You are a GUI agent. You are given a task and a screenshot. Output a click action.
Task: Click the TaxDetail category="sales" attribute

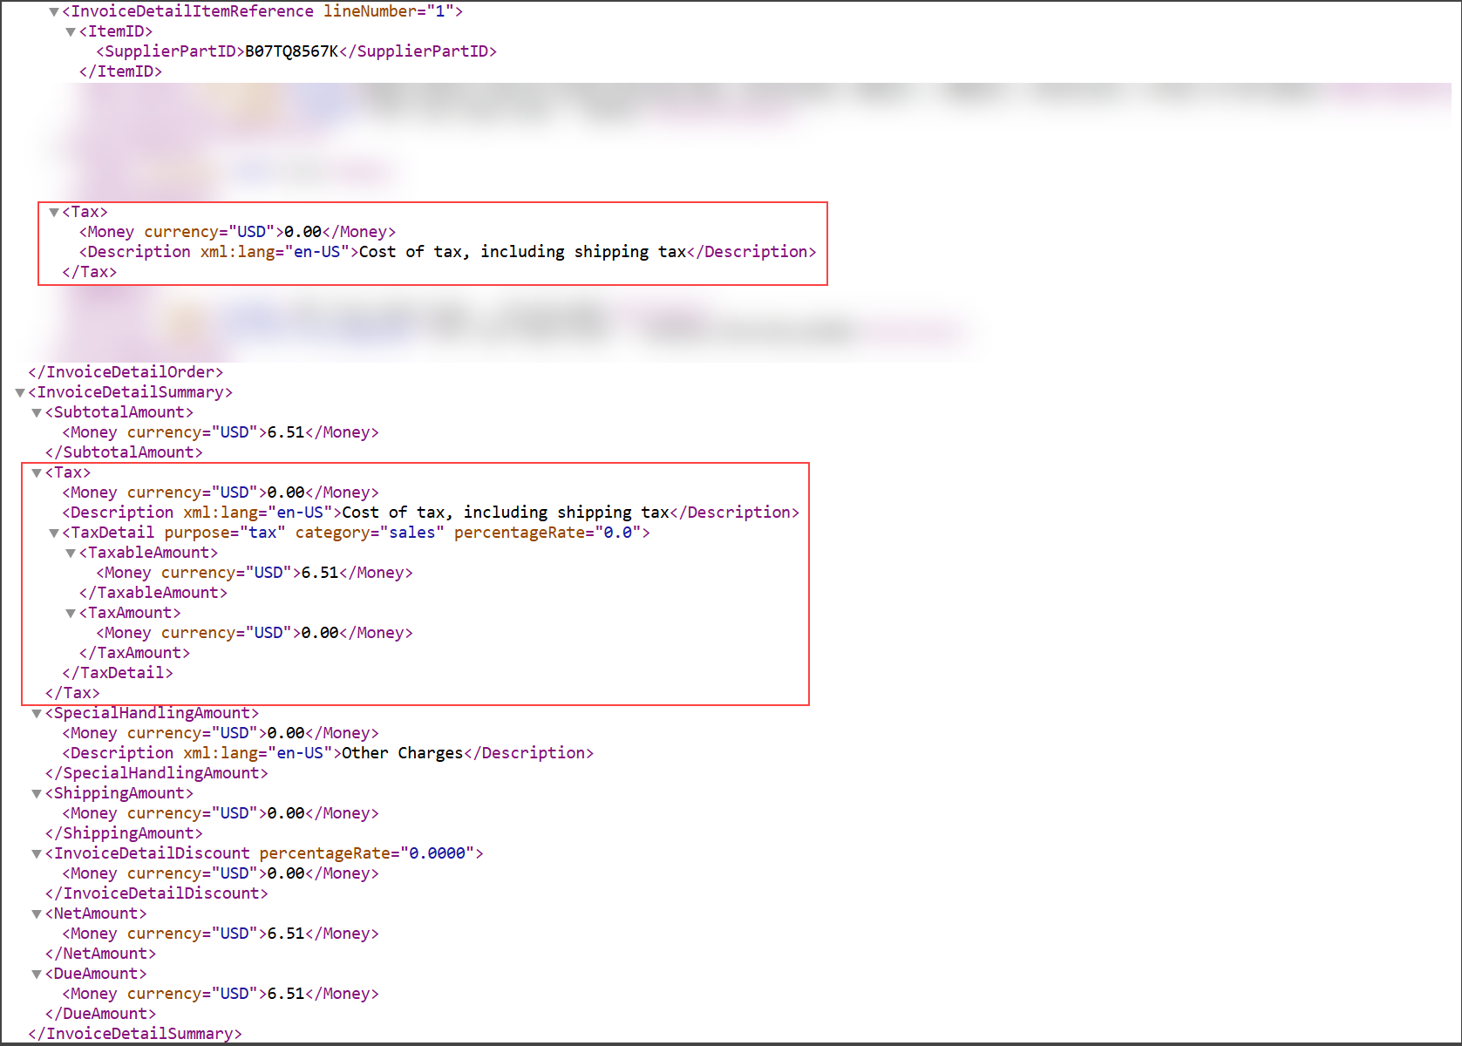[370, 533]
